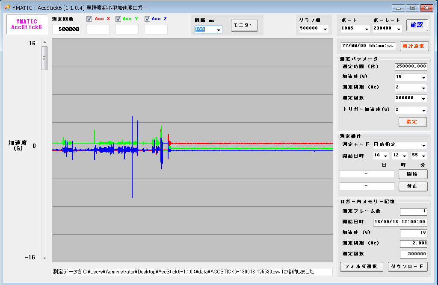Image resolution: width=438 pixels, height=285 pixels.
Task: Click the logger 開始日時 field 18/09/13 12:00:00
Action: coord(400,222)
